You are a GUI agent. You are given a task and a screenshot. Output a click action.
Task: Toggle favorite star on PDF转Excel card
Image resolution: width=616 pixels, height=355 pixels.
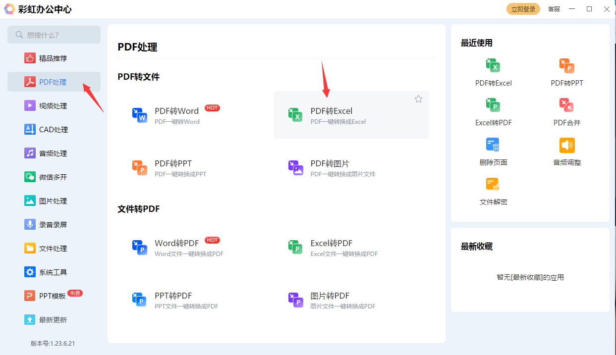point(418,99)
